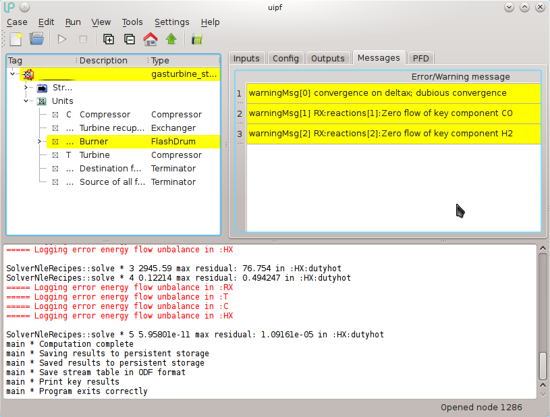Click the Description column header

click(x=103, y=61)
